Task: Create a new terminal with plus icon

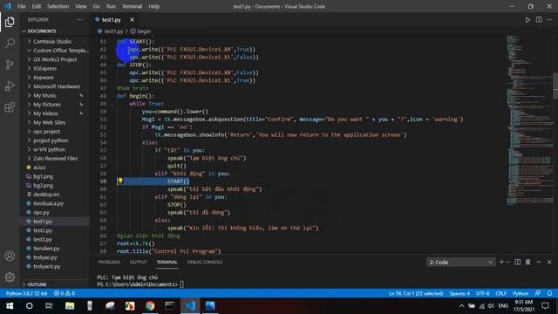Action: tap(501, 262)
